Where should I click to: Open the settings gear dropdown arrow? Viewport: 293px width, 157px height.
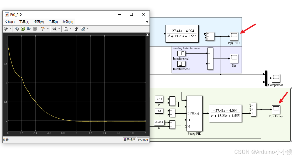[10, 29]
